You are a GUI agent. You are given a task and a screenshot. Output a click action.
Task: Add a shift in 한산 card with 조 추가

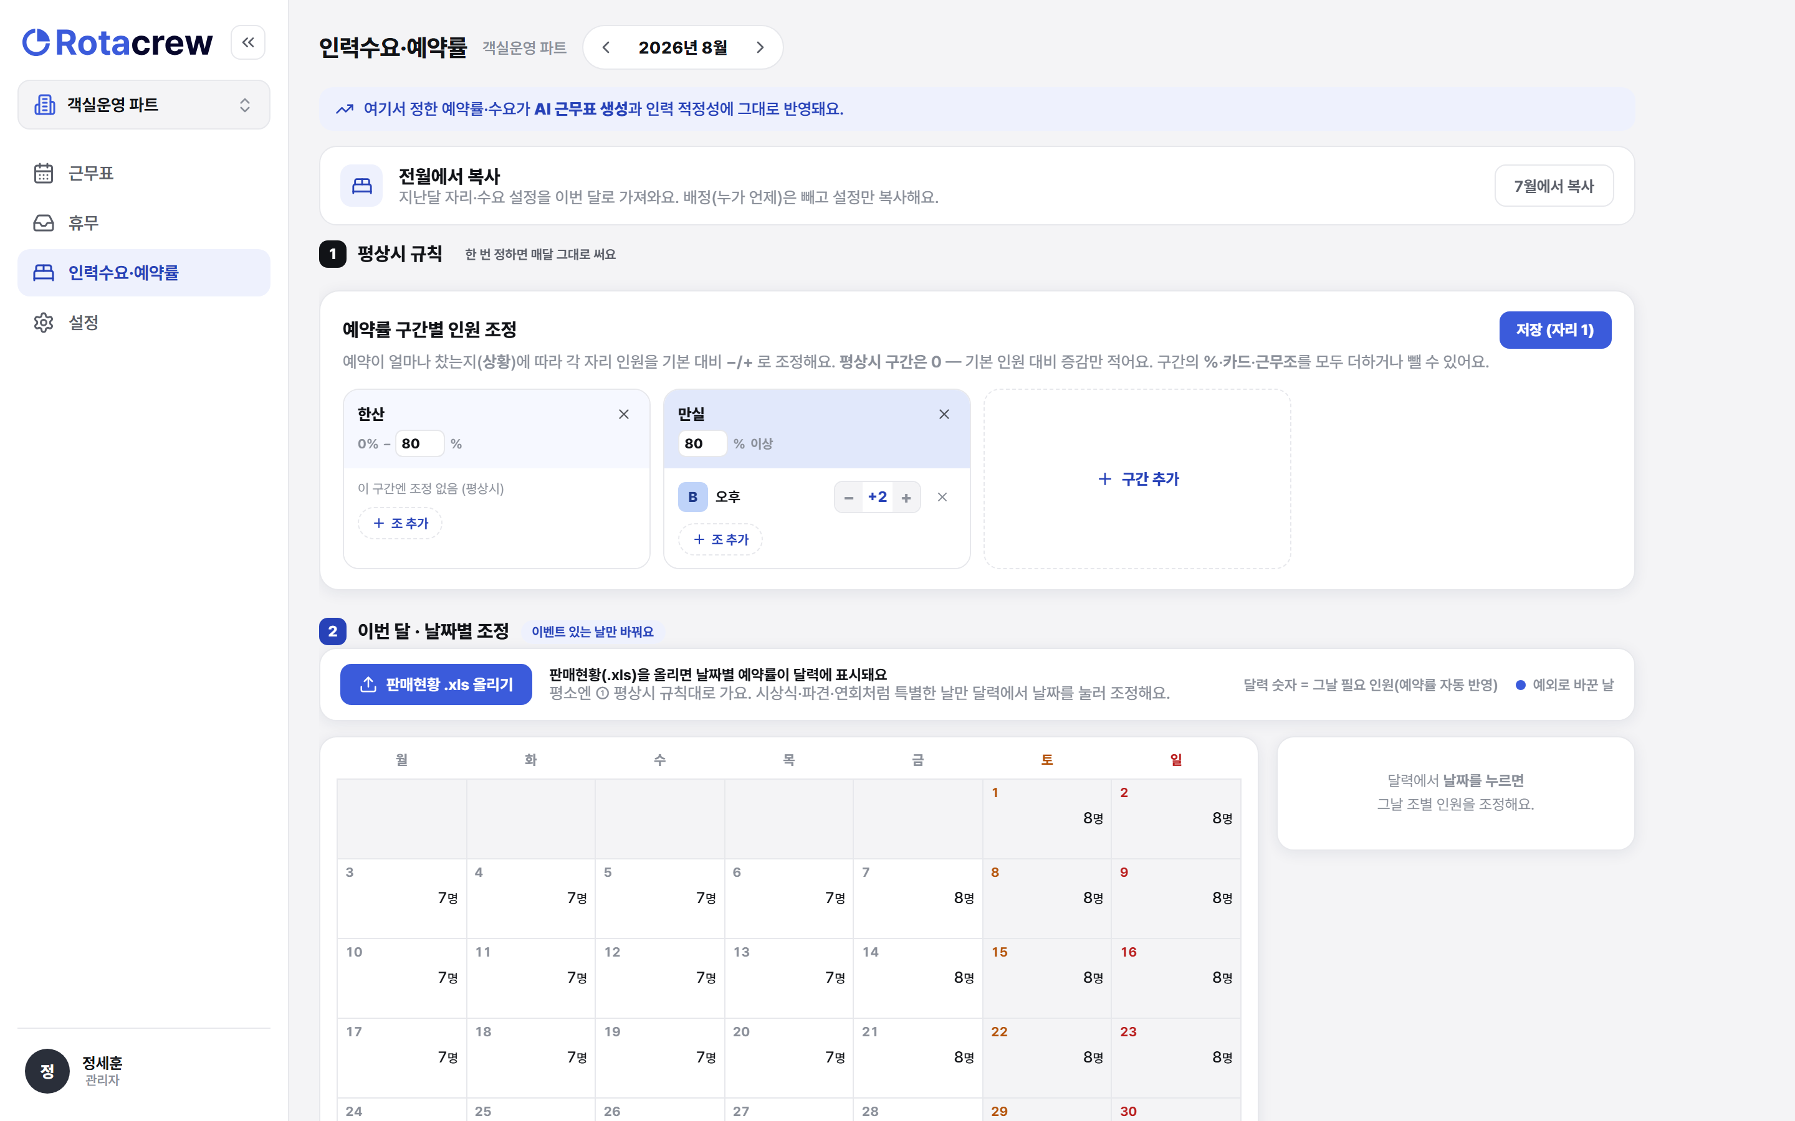coord(401,523)
